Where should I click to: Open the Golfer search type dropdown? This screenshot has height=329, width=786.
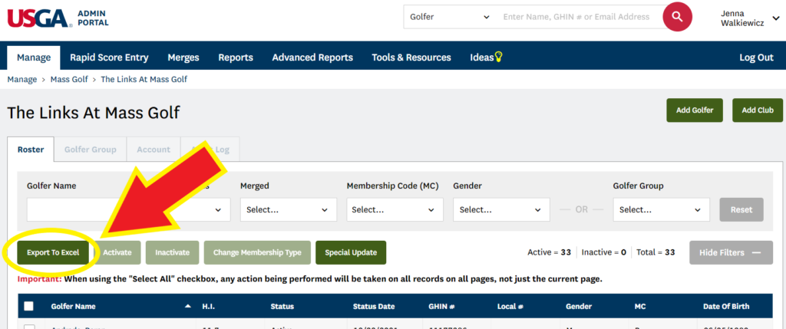point(450,17)
